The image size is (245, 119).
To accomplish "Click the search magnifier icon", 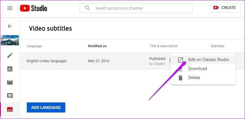I will point(87,8).
